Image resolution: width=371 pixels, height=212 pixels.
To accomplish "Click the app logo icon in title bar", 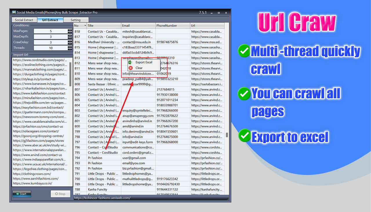I will click(x=14, y=12).
